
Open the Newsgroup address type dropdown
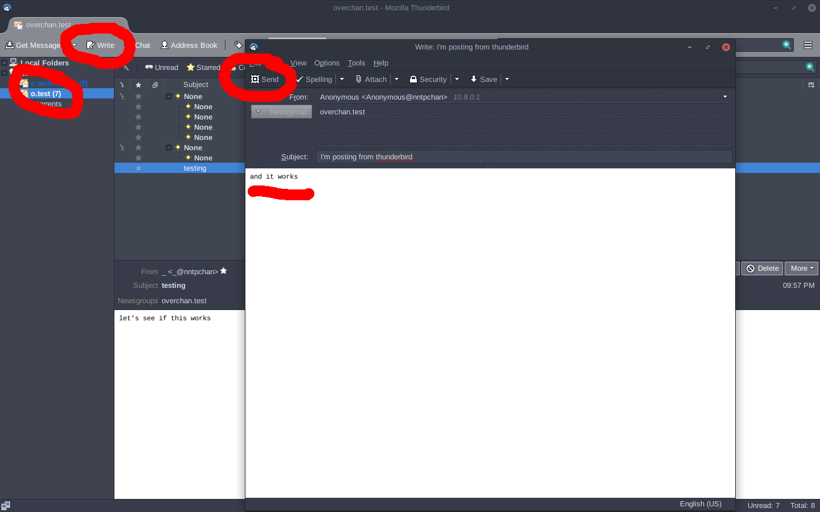click(x=281, y=112)
